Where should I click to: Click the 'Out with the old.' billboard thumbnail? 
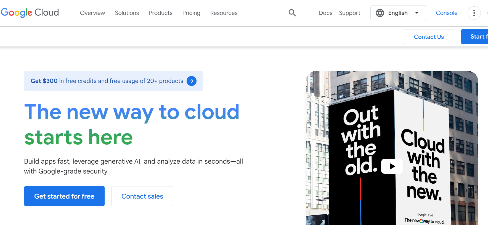(392, 148)
